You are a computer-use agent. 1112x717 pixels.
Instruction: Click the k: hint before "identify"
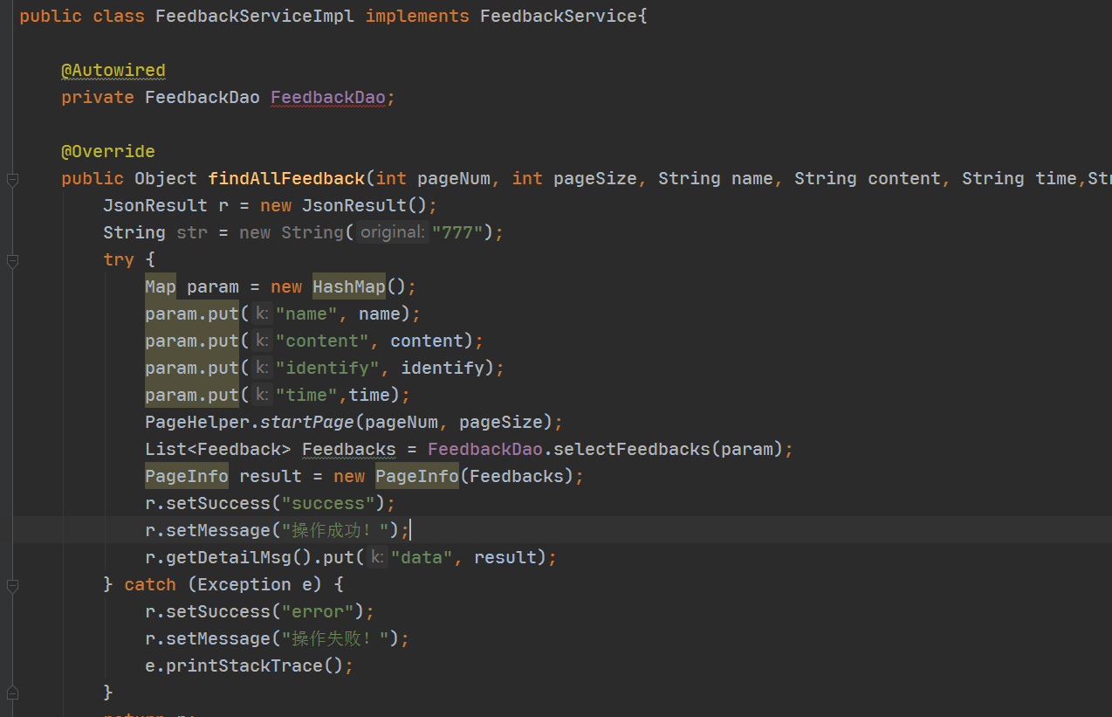pyautogui.click(x=263, y=368)
